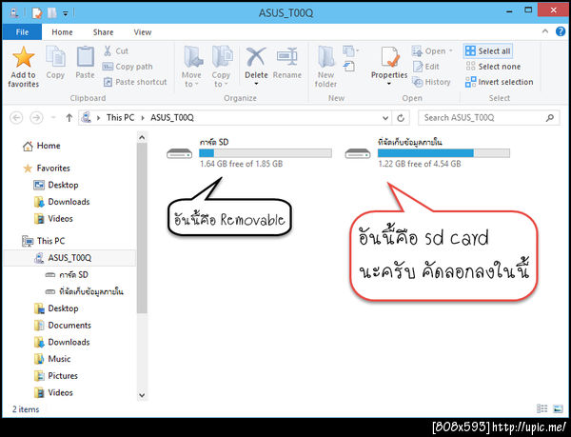Click the Up one level arrow
571x437 pixels.
coord(69,118)
